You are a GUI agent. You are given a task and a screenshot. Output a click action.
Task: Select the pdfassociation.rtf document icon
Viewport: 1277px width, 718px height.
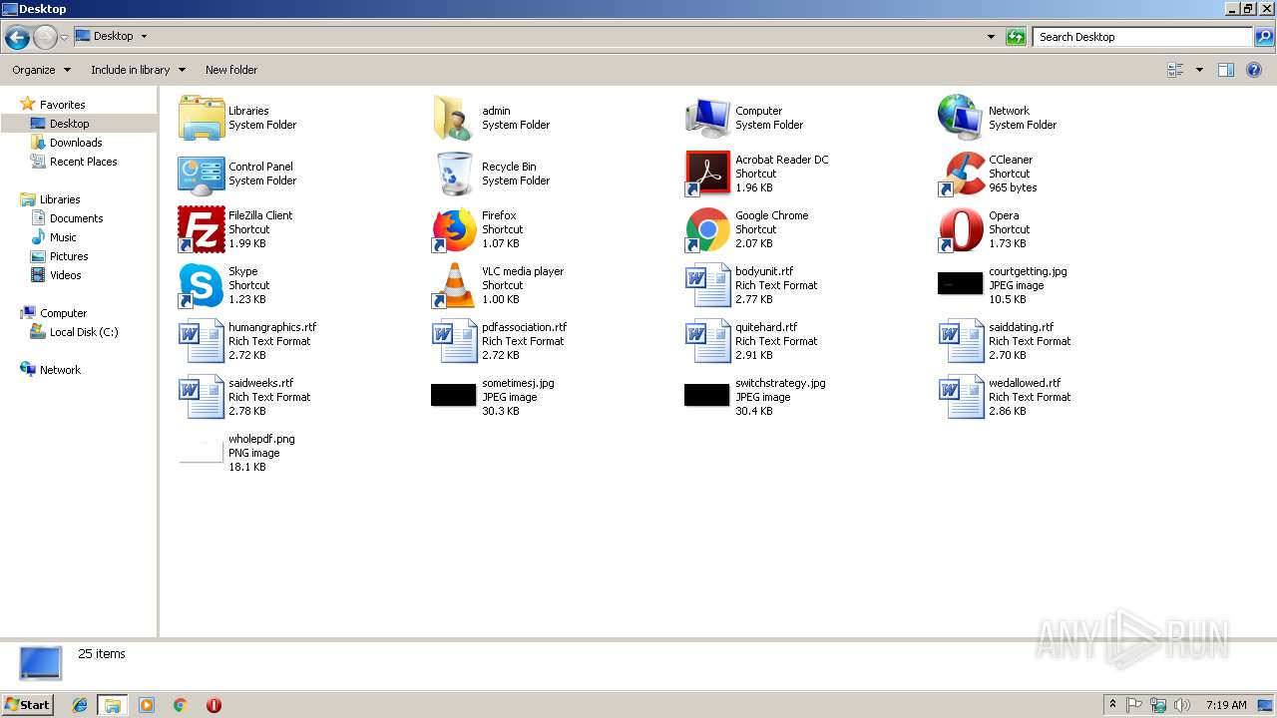click(x=455, y=341)
